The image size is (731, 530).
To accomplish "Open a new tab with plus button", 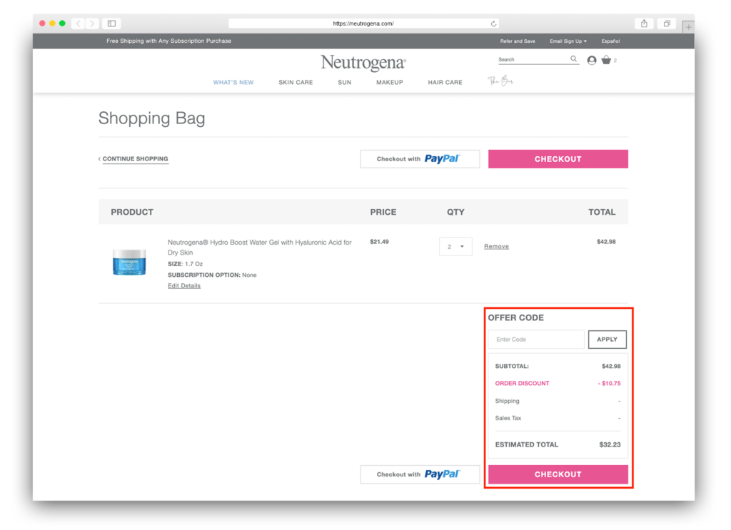I will [688, 27].
